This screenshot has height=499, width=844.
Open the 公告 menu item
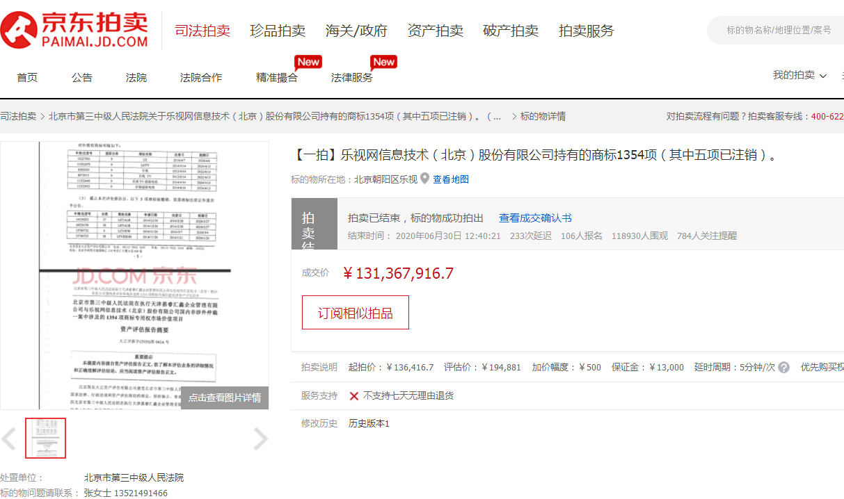(82, 77)
